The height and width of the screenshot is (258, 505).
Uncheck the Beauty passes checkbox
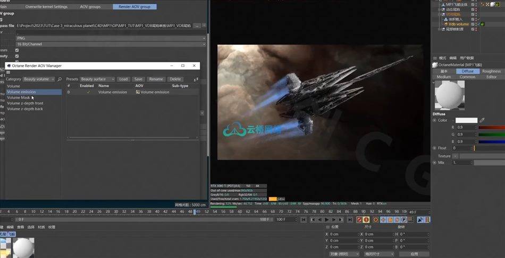(x=17, y=56)
